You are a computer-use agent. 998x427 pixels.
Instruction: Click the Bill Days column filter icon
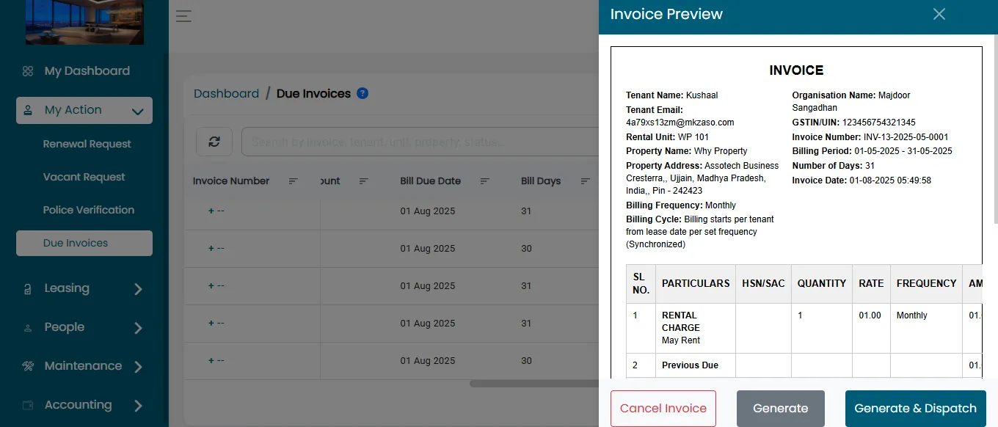(x=586, y=181)
